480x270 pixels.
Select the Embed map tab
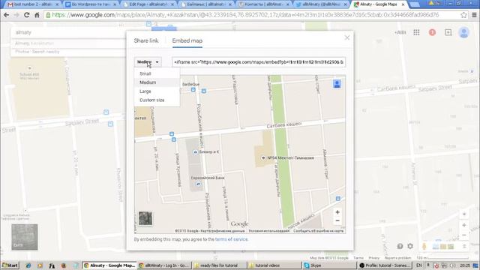point(187,40)
